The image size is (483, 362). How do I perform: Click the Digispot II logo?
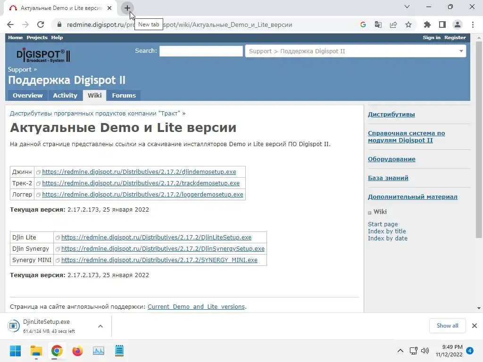point(43,56)
